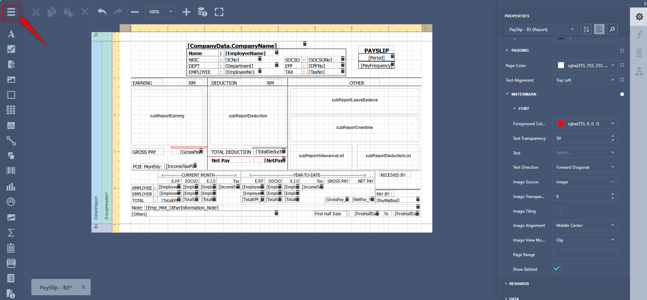Open the Image View Mode Clip dropdown
The height and width of the screenshot is (300, 647).
click(585, 240)
